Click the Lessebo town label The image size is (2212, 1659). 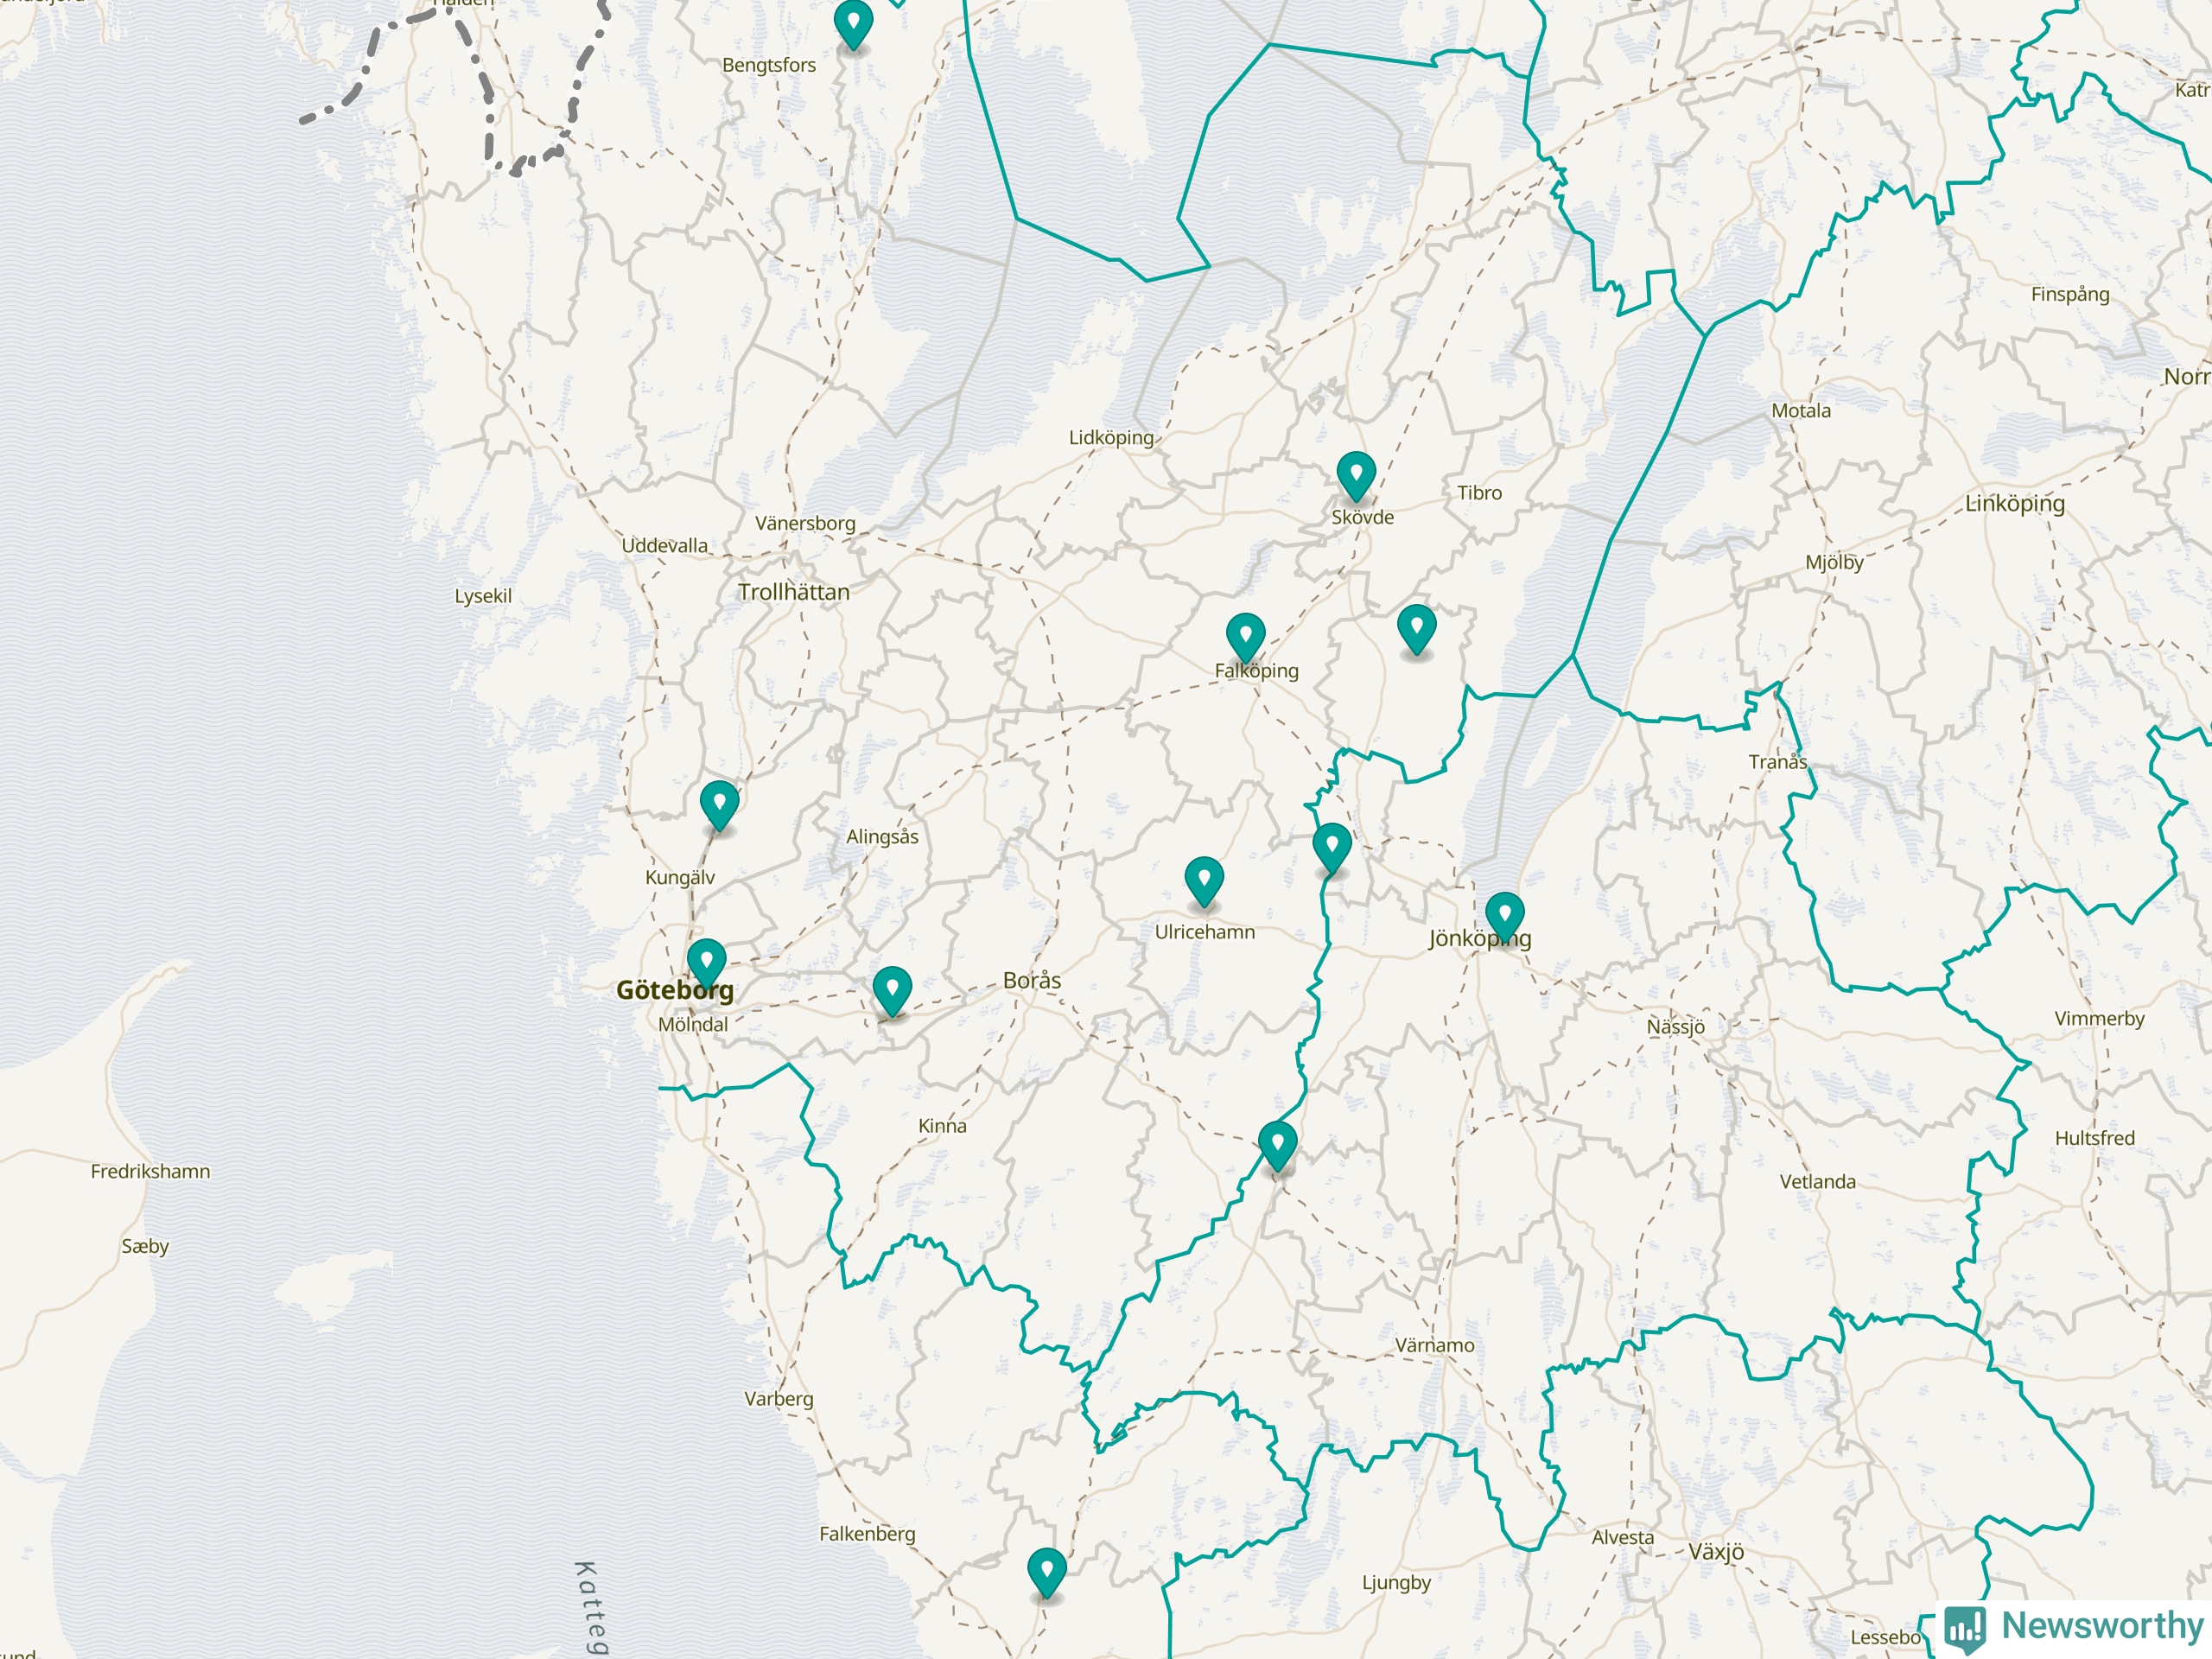pos(1886,1638)
